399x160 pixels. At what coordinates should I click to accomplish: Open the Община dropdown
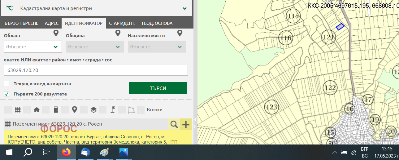point(118,47)
